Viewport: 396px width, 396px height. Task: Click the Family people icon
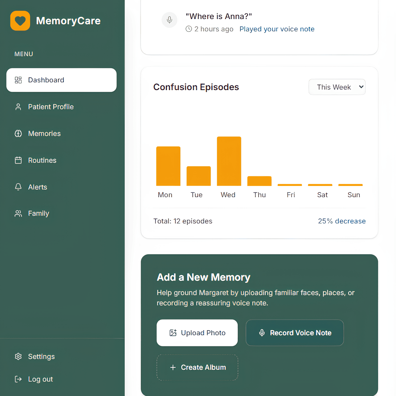(x=18, y=213)
